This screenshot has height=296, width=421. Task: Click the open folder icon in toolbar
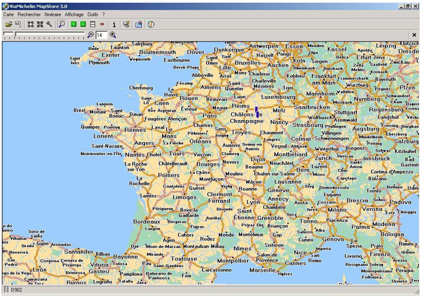tap(8, 24)
